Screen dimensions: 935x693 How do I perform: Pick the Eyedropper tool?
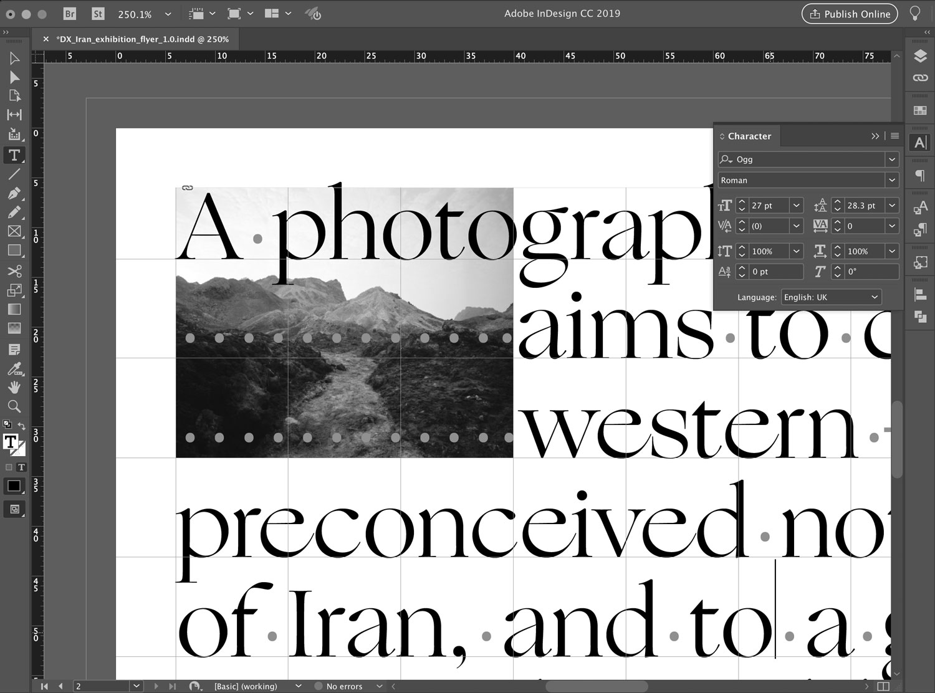[14, 368]
